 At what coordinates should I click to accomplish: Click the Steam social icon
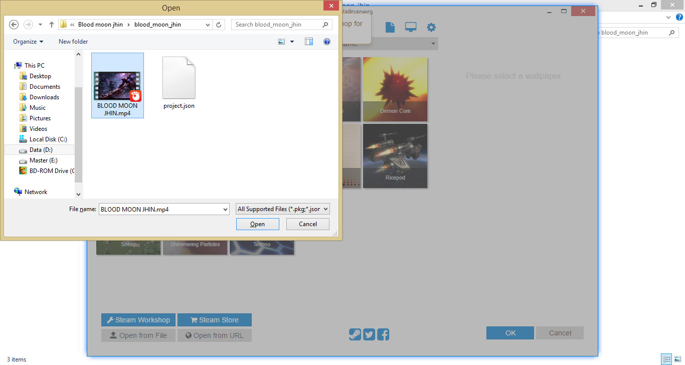(x=355, y=334)
